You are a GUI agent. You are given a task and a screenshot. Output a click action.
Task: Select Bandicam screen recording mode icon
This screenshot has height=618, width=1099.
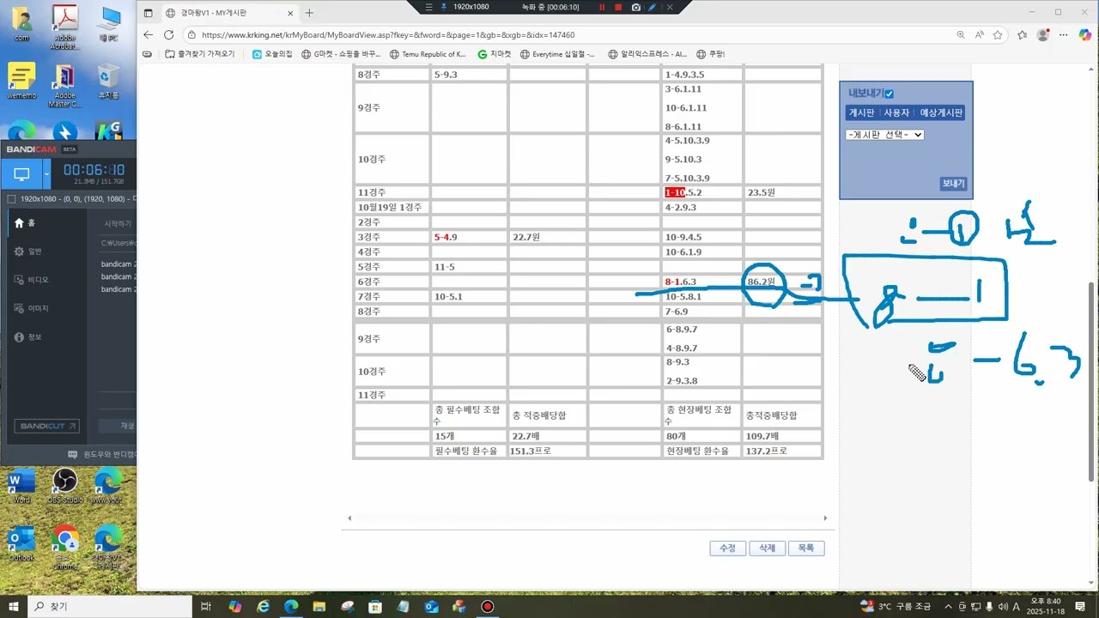21,174
